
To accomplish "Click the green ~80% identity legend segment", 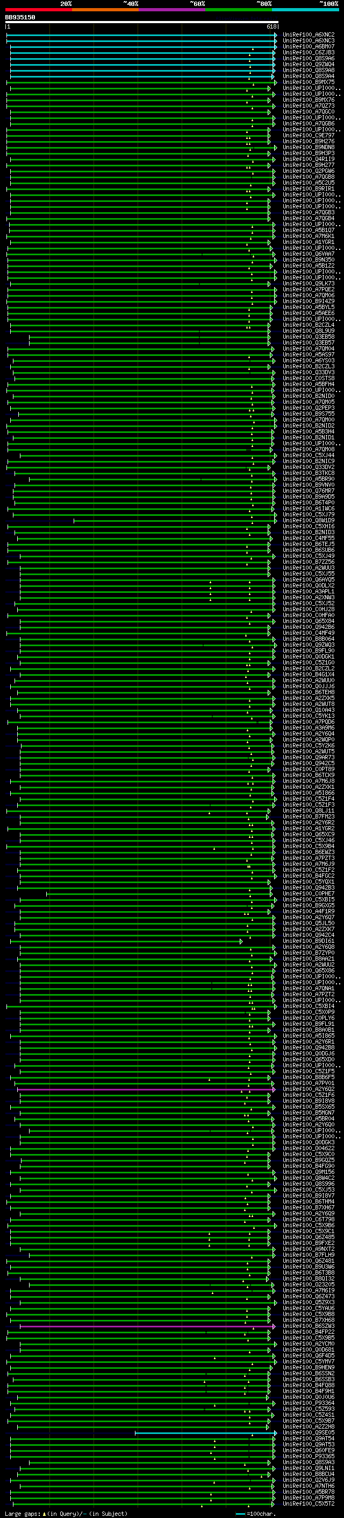I will click(x=239, y=10).
